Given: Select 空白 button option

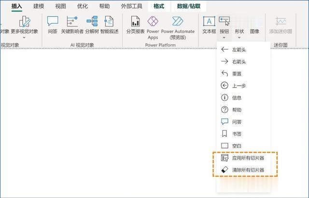Looking at the screenshot, I should 243,146.
